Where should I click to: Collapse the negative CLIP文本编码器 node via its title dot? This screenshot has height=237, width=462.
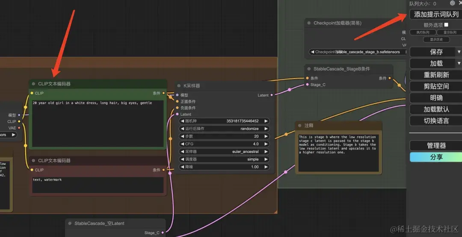point(34,161)
